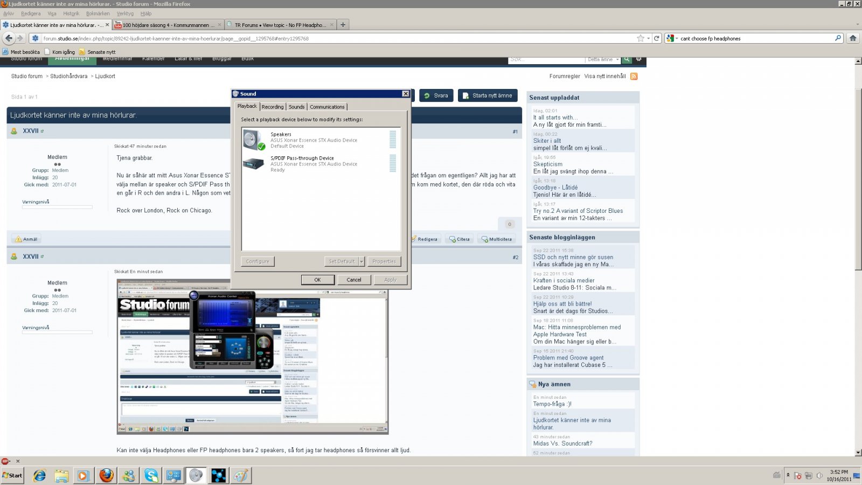Open the 'Detta ämne' search scope dropdown

(x=603, y=59)
